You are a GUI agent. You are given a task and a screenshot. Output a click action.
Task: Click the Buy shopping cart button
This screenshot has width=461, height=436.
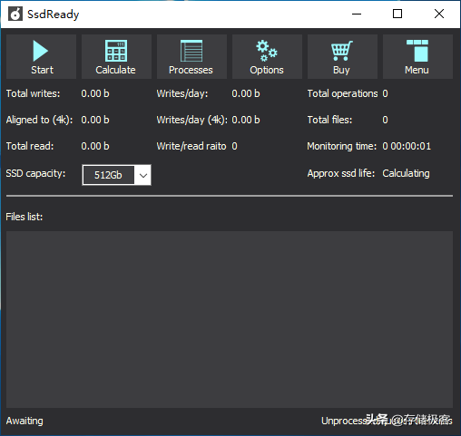342,56
